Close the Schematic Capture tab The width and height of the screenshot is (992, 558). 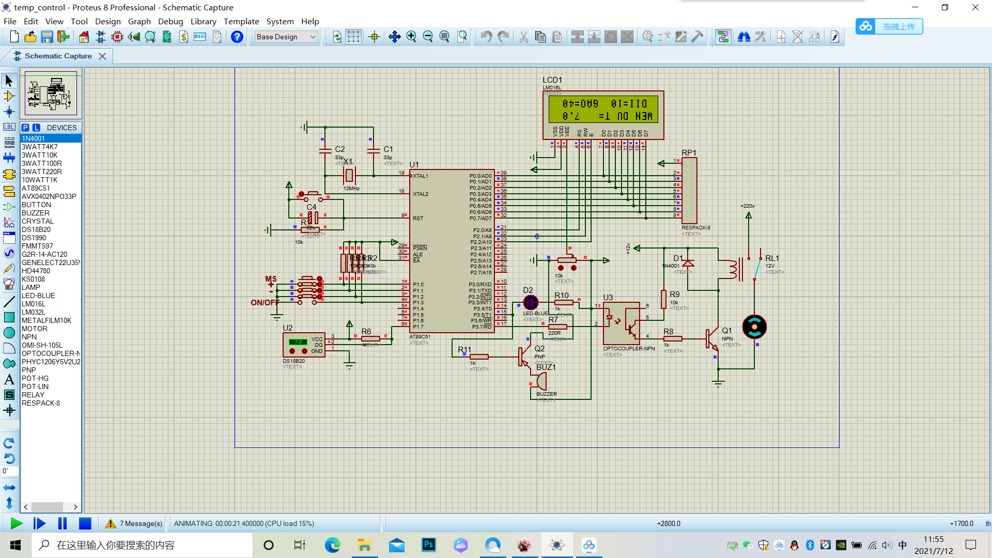tap(102, 56)
